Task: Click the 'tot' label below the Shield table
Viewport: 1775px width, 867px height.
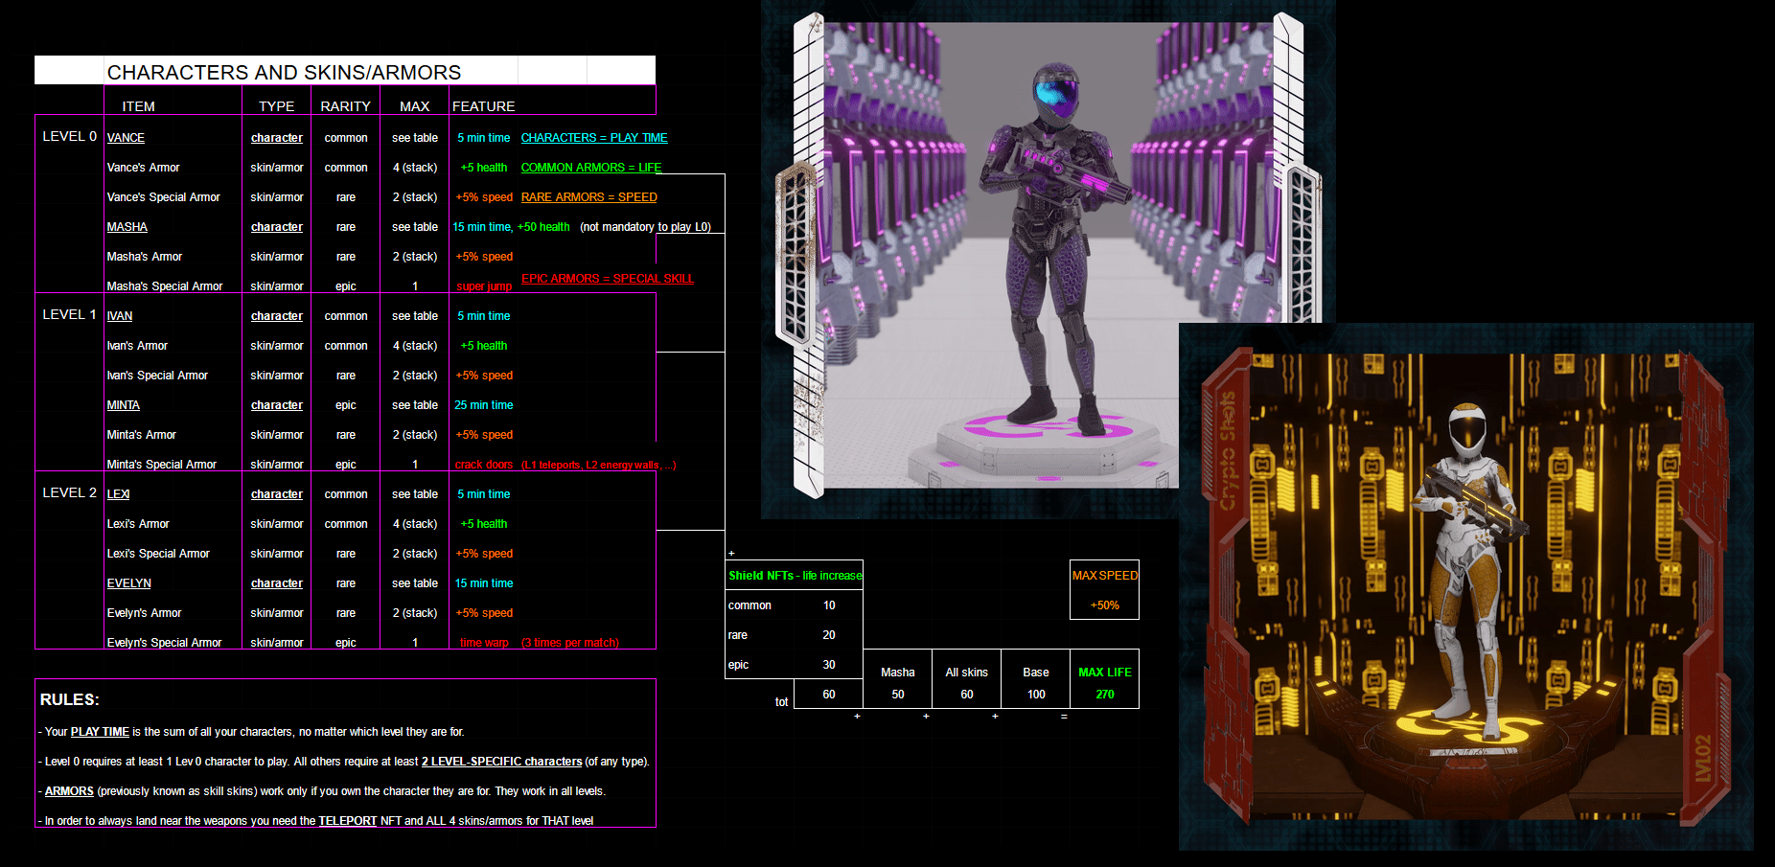Action: [781, 702]
